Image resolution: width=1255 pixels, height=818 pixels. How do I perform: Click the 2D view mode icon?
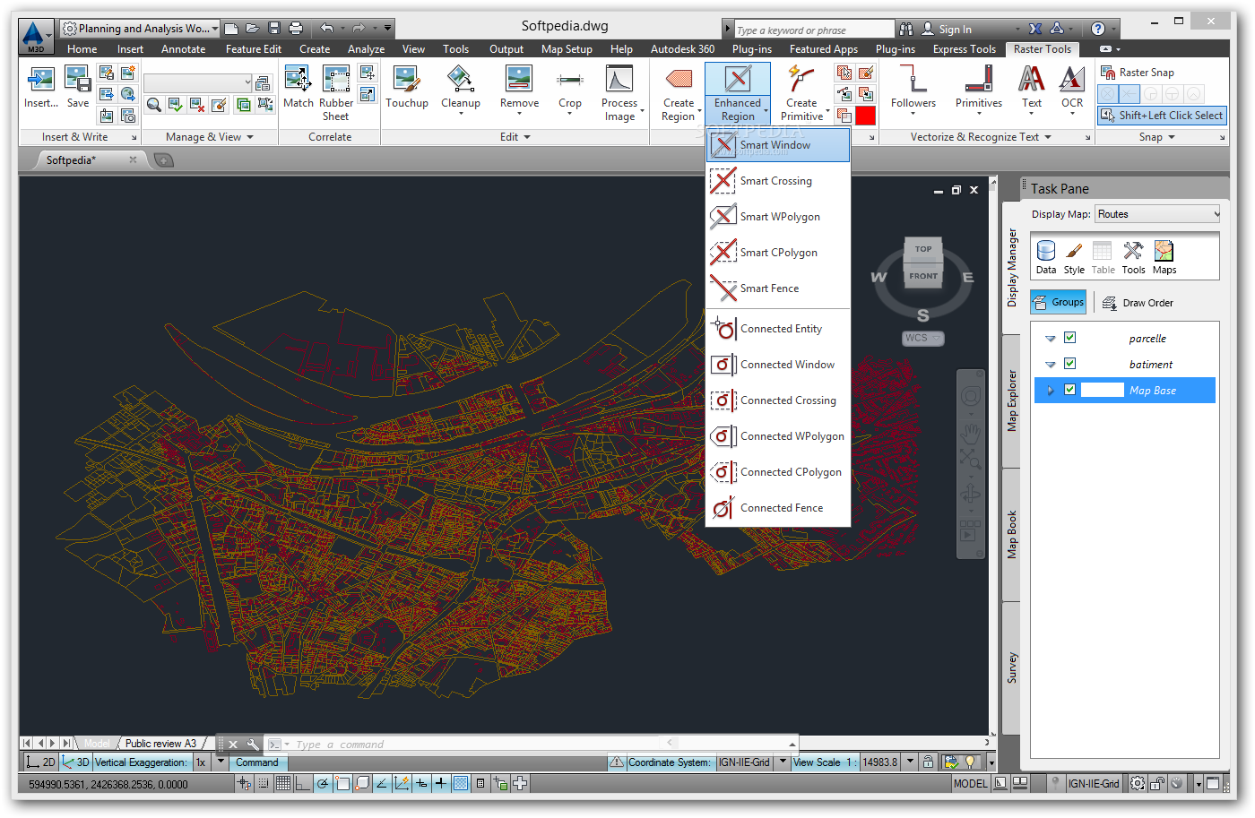pyautogui.click(x=41, y=762)
